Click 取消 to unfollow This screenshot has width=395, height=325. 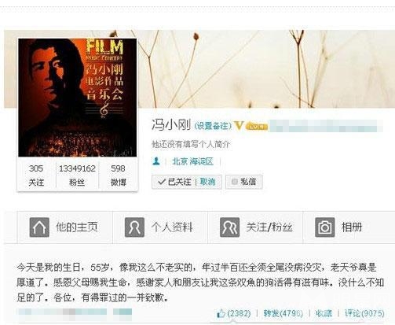click(x=207, y=182)
